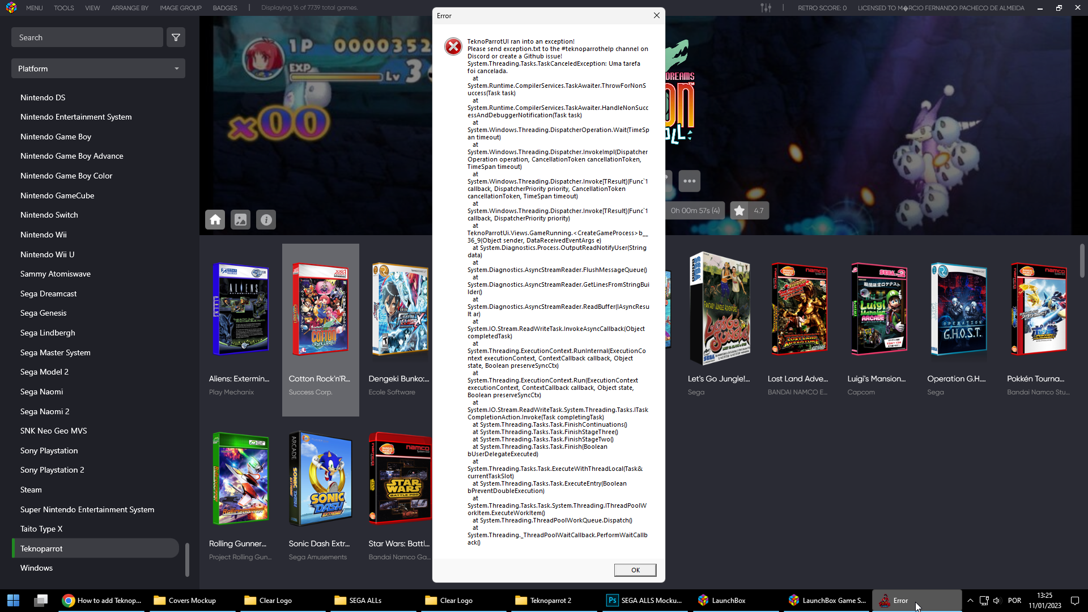Select Luigi's Mansion Arcade cover
Image resolution: width=1088 pixels, height=612 pixels.
coord(879,309)
